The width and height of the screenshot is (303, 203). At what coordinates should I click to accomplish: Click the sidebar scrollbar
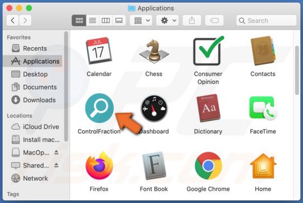coord(66,86)
